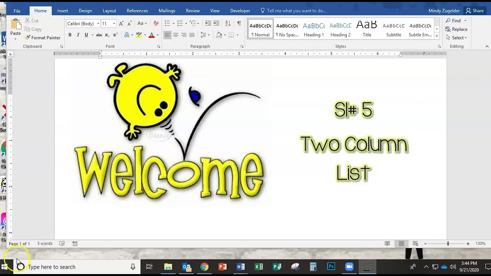The image size is (491, 276).
Task: Justify paragraph text
Action: (x=192, y=35)
